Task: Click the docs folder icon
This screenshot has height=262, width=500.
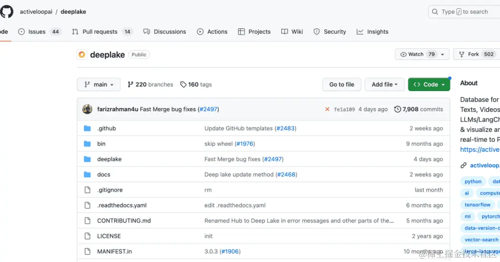Action: (x=87, y=174)
